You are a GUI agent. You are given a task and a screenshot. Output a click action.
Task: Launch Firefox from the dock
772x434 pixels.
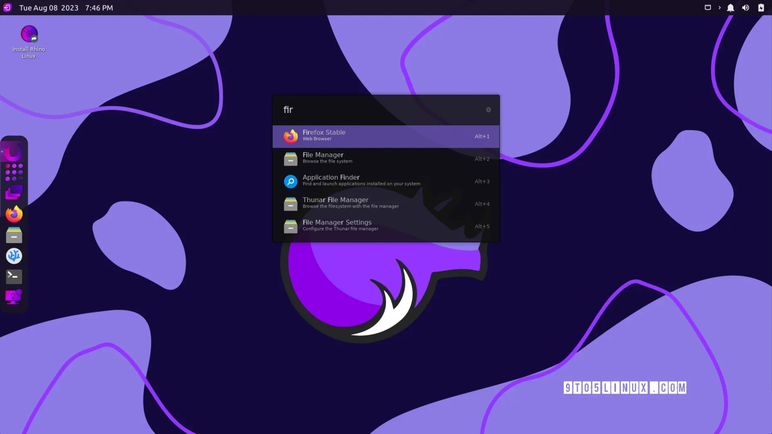tap(14, 214)
